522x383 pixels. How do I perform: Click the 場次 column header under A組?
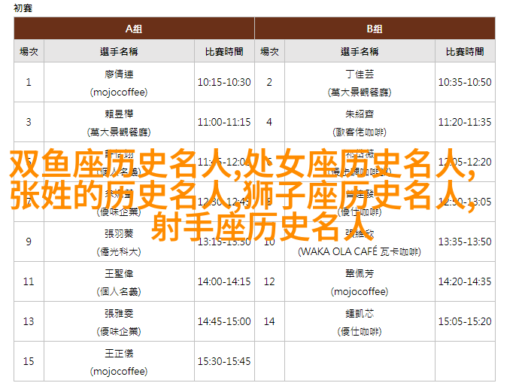29,51
